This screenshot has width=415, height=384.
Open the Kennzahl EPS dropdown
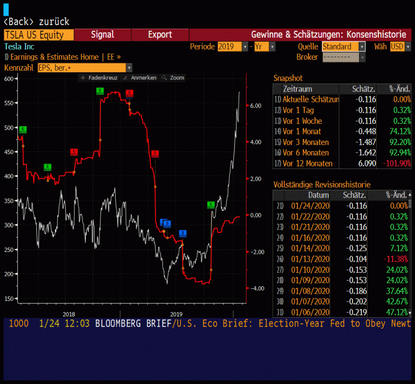click(x=129, y=68)
